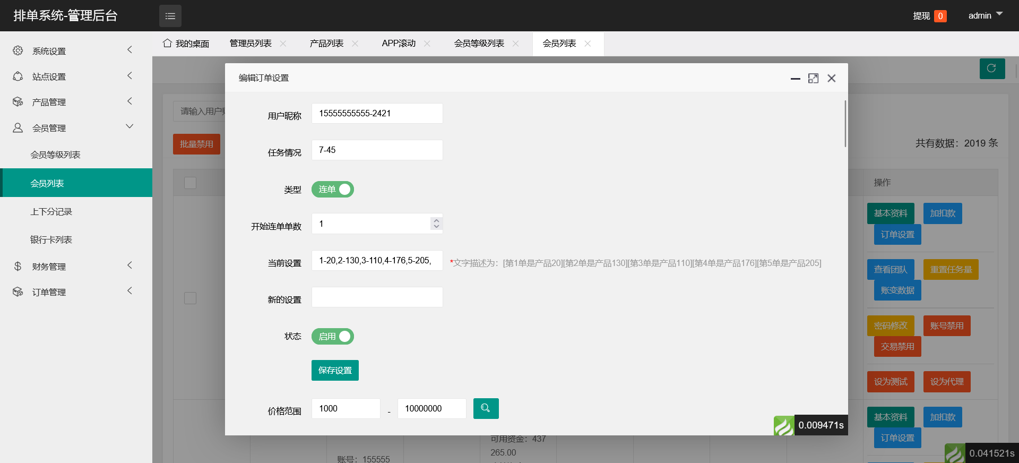The height and width of the screenshot is (463, 1019).
Task: Click the 财务管理 dollar icon in sidebar
Action: [x=18, y=266]
